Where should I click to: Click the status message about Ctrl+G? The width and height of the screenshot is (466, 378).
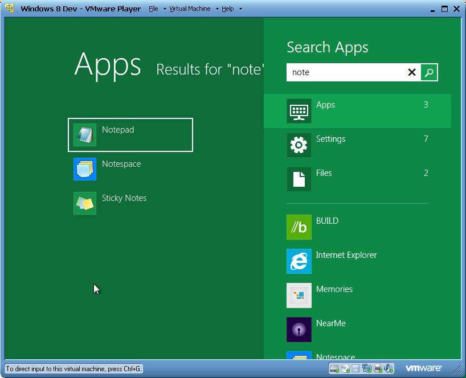click(x=73, y=369)
